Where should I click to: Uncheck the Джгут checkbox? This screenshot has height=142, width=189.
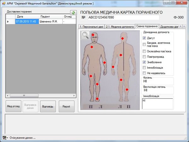[144, 38]
